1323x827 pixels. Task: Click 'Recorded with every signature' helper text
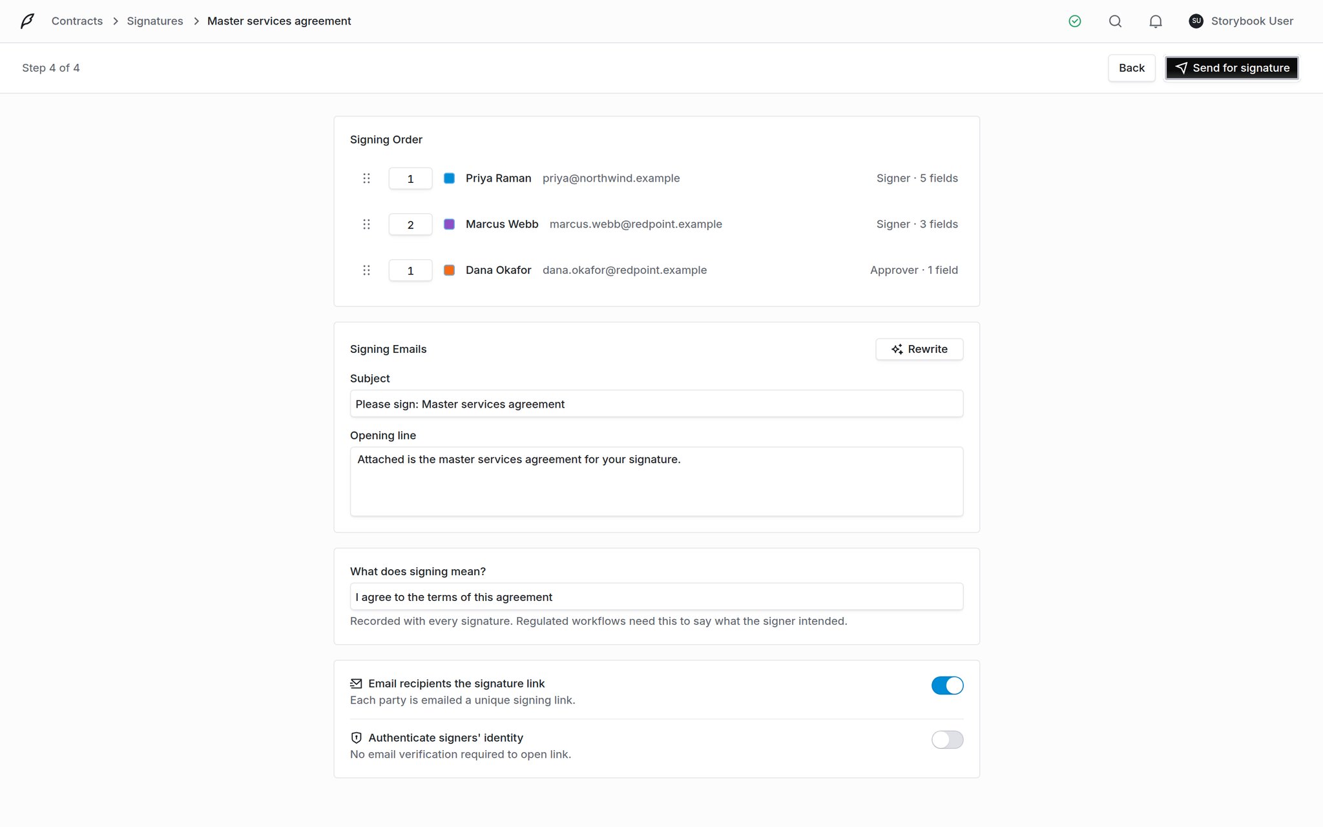[598, 621]
